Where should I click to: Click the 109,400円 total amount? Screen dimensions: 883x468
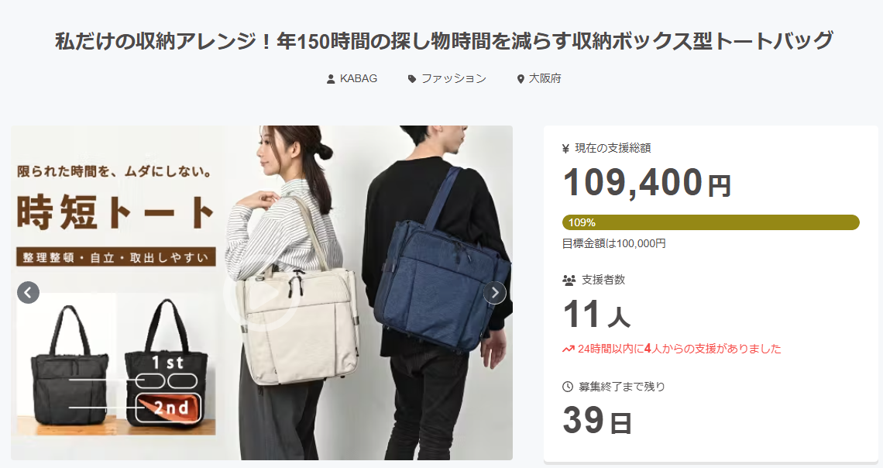point(647,183)
